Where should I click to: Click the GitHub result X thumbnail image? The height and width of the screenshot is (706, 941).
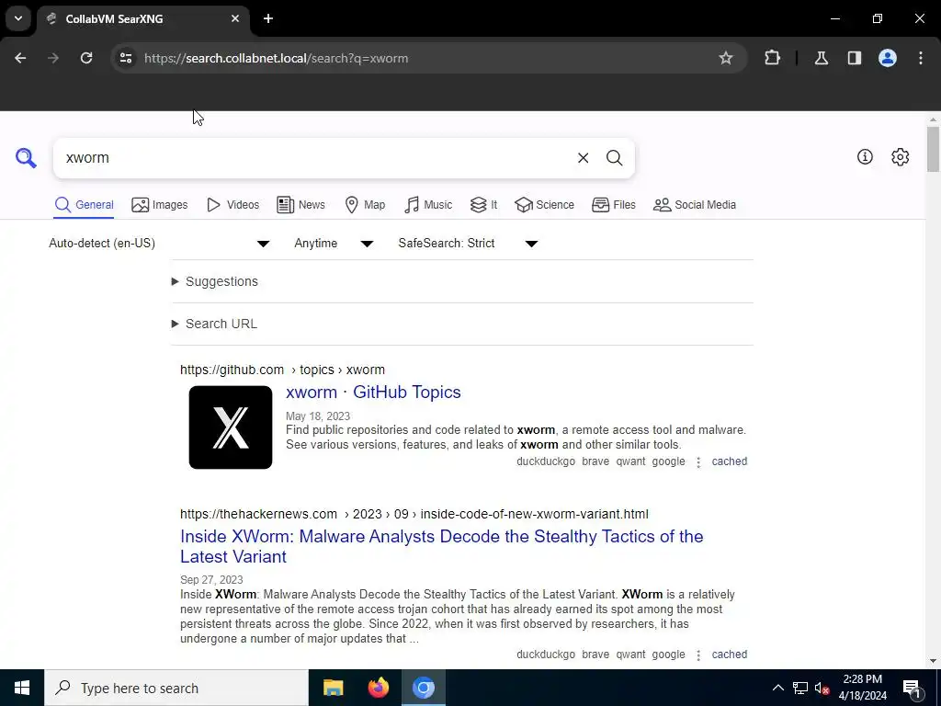click(x=231, y=427)
